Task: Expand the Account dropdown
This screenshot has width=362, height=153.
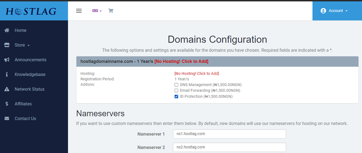Action: click(x=334, y=11)
